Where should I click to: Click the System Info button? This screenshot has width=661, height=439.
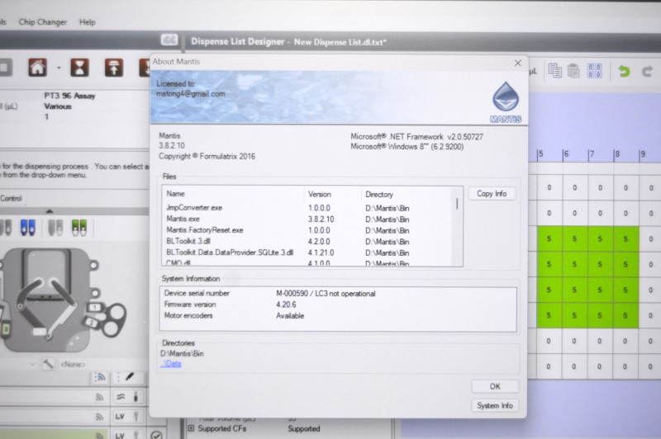tap(494, 405)
